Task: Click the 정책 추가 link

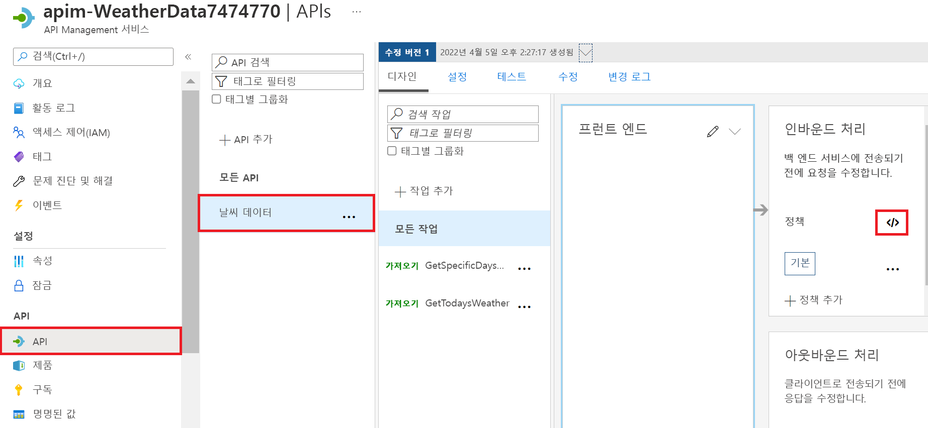Action: [821, 300]
